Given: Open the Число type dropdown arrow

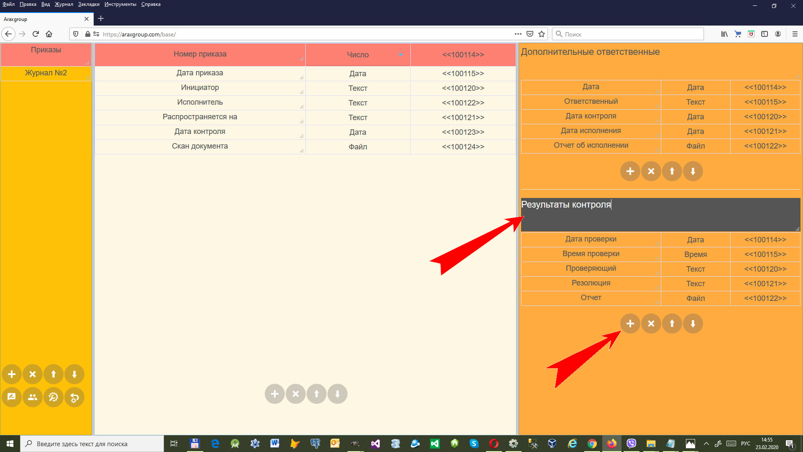Looking at the screenshot, I should (x=401, y=55).
